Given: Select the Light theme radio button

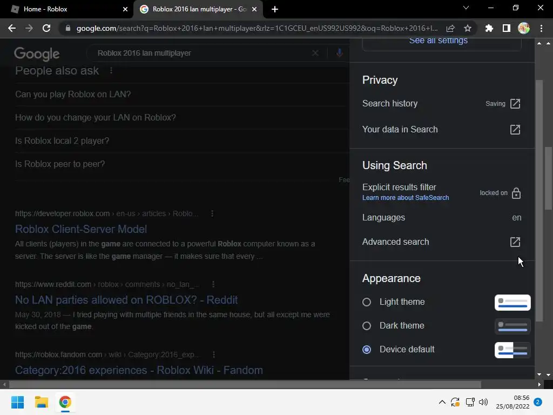Looking at the screenshot, I should click(x=367, y=302).
